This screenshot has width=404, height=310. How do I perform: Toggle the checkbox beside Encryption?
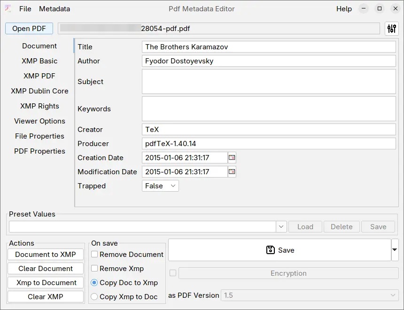click(172, 273)
